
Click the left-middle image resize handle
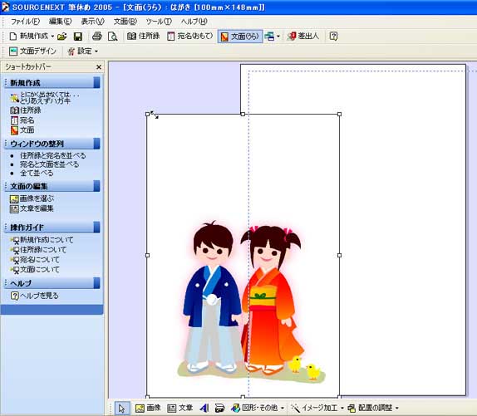(148, 256)
